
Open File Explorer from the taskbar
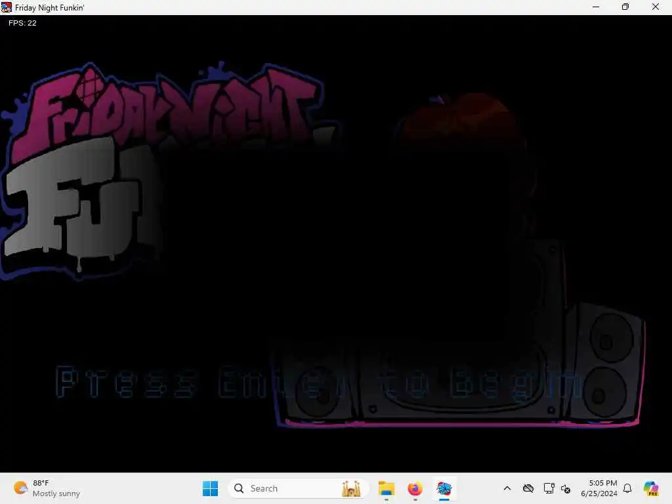click(386, 488)
